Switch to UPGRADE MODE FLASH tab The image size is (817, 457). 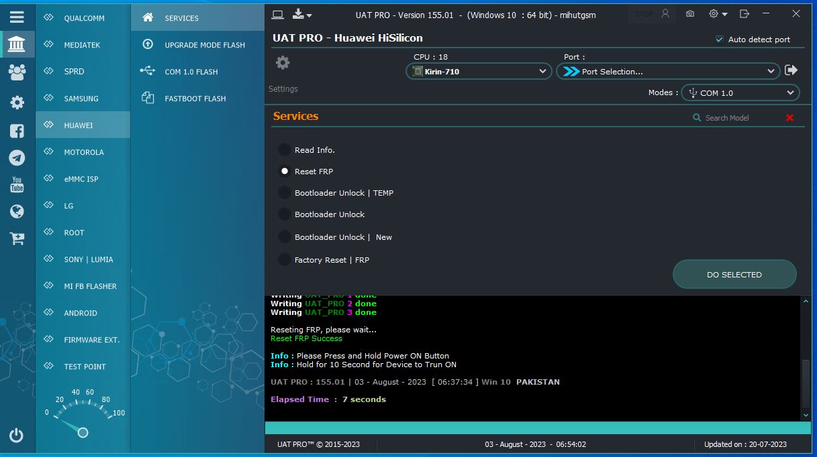coord(198,45)
